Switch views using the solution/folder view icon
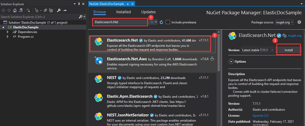This screenshot has width=305, height=126. click(21, 10)
